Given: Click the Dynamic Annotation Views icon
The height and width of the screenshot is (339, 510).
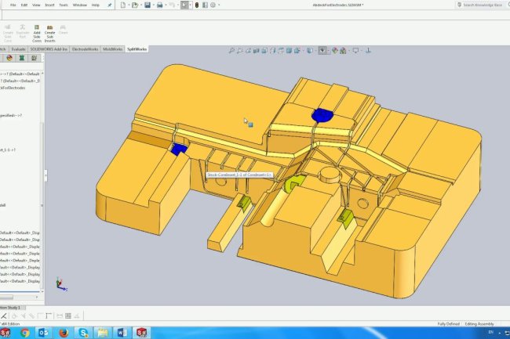Looking at the screenshot, I should (264, 51).
